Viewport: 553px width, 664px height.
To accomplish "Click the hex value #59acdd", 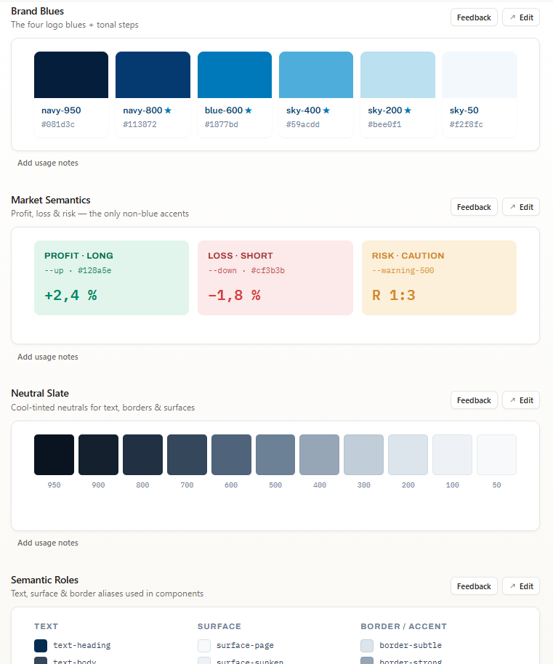I will coord(303,124).
